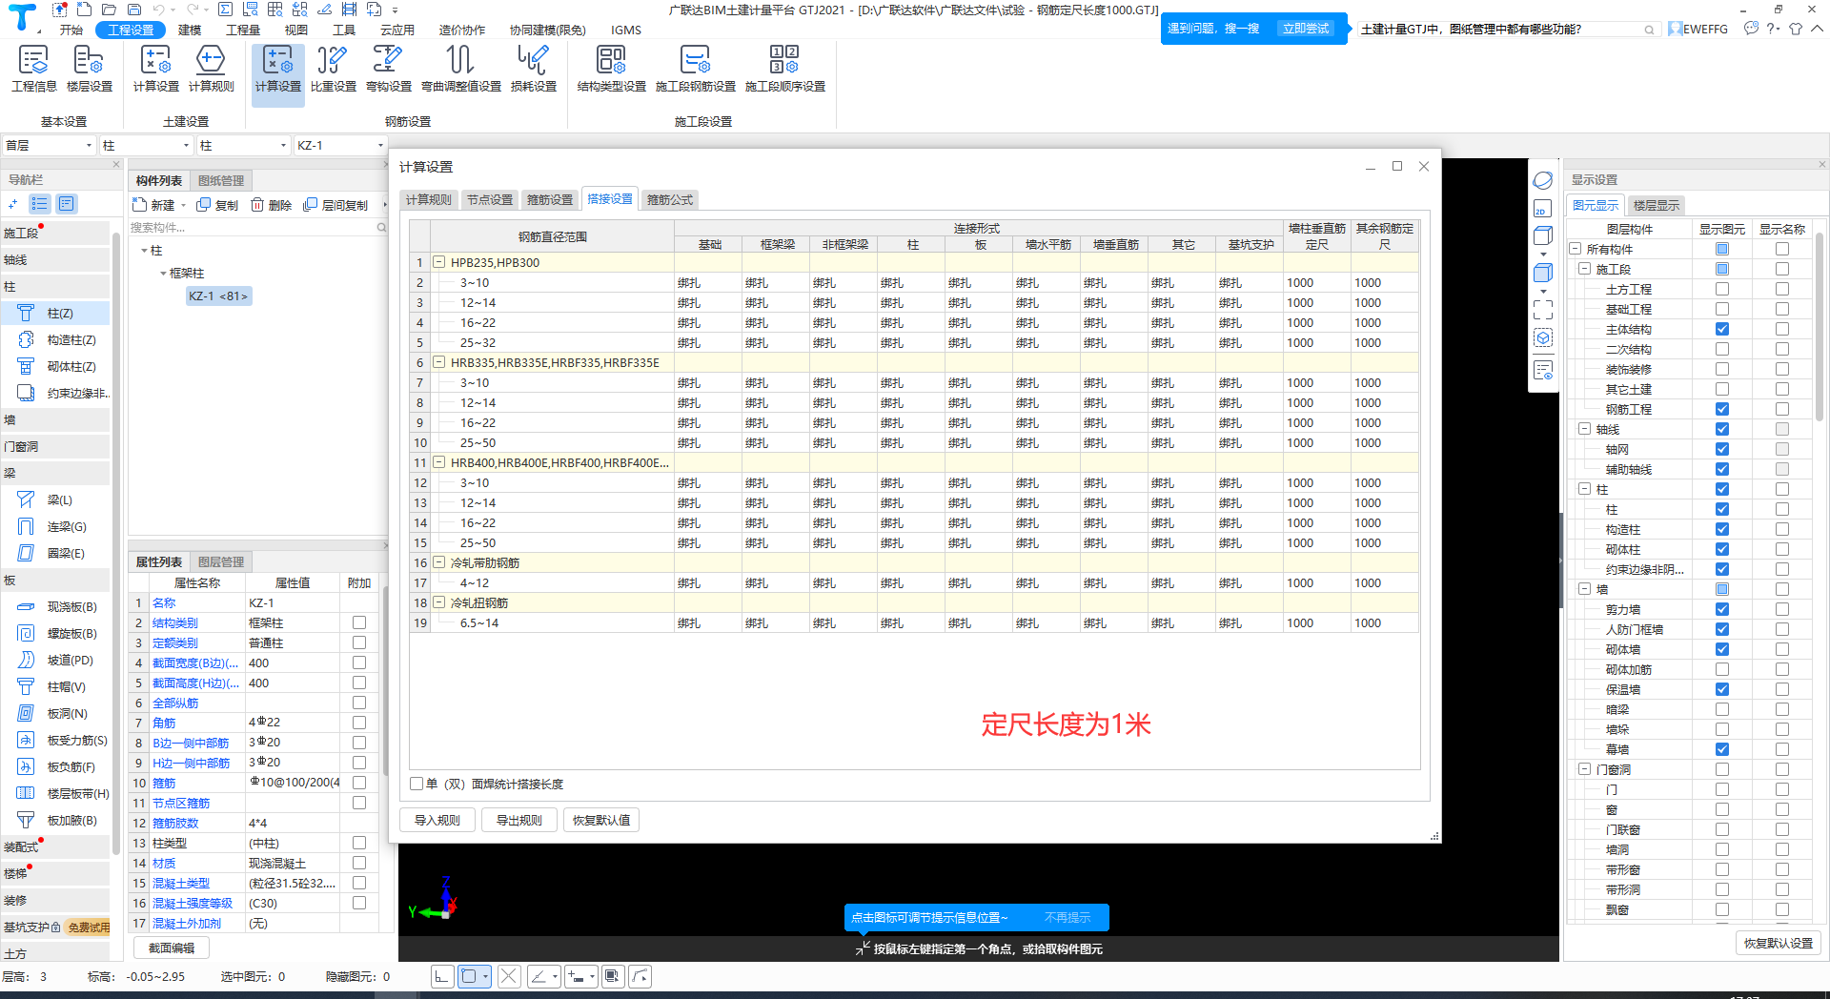The width and height of the screenshot is (1830, 999).
Task: Select 柱(Z) component in navigation
Action: pyautogui.click(x=56, y=313)
